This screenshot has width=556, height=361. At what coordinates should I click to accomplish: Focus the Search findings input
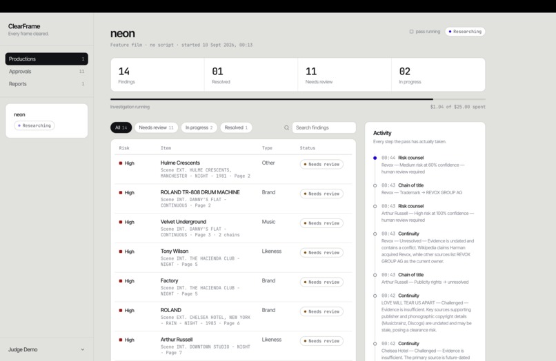pos(324,127)
